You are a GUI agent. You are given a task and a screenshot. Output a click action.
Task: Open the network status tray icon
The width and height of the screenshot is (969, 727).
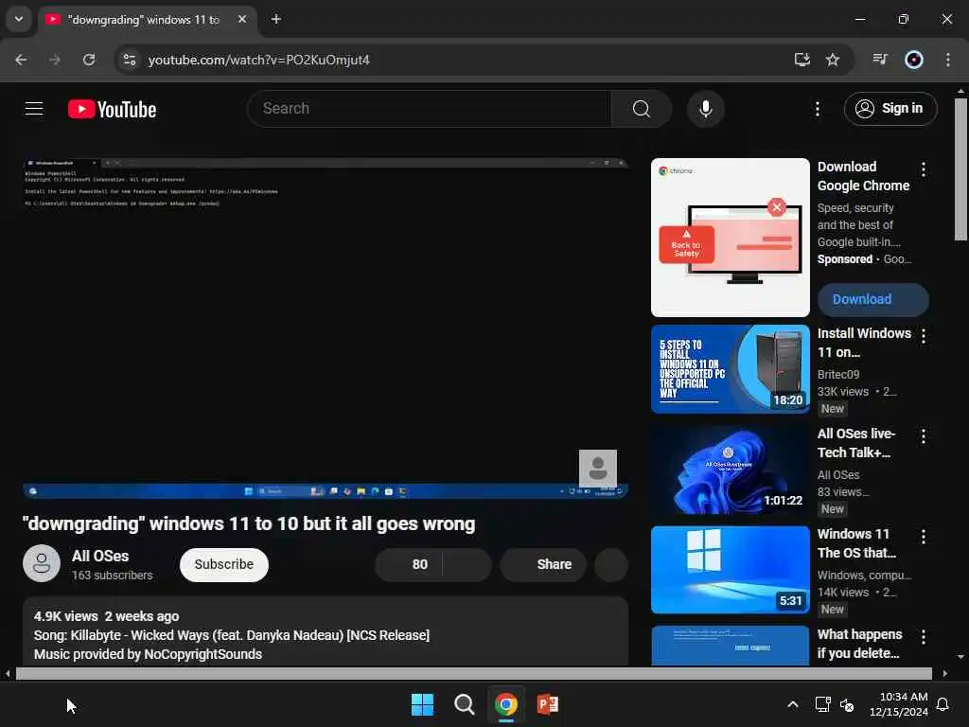point(822,704)
